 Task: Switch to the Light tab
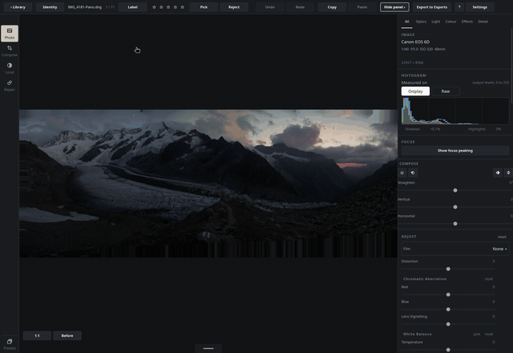coord(436,22)
